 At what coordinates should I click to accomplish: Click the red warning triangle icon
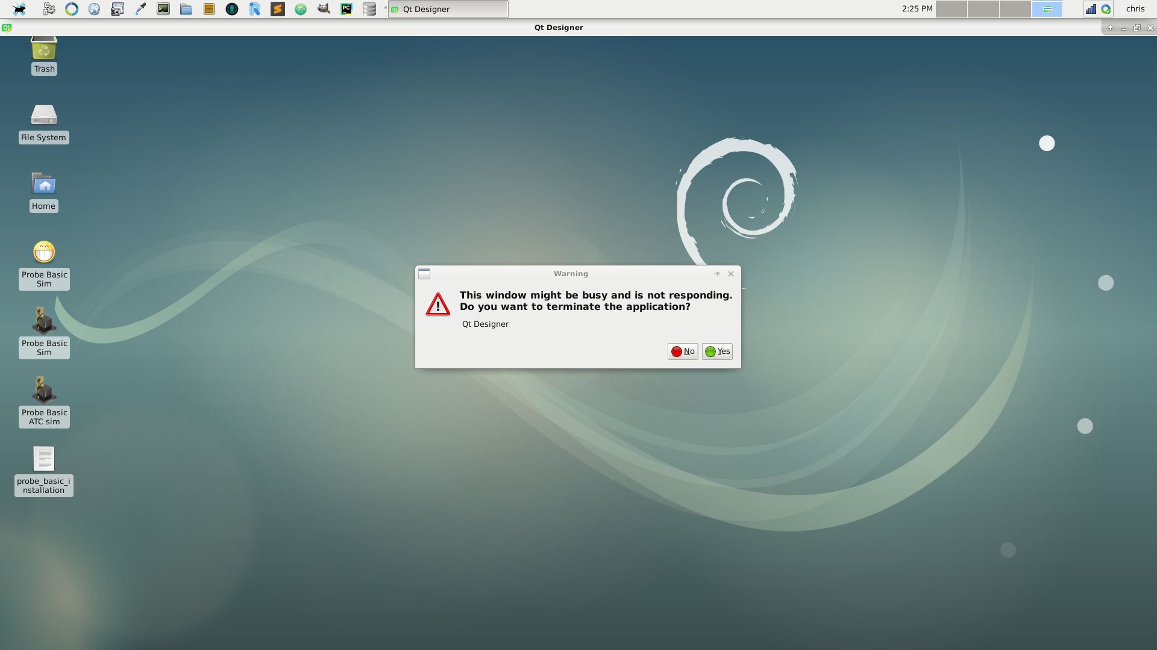[438, 304]
